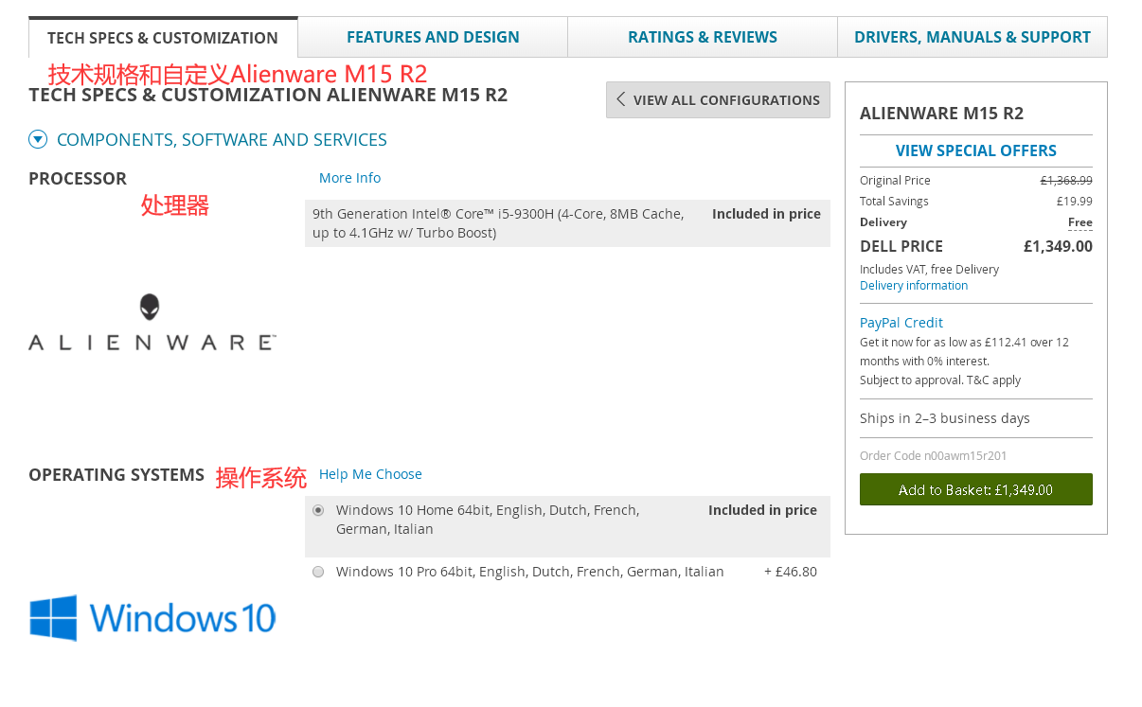The height and width of the screenshot is (707, 1142).
Task: Select the i5-9300H processor option row
Action: (x=567, y=223)
